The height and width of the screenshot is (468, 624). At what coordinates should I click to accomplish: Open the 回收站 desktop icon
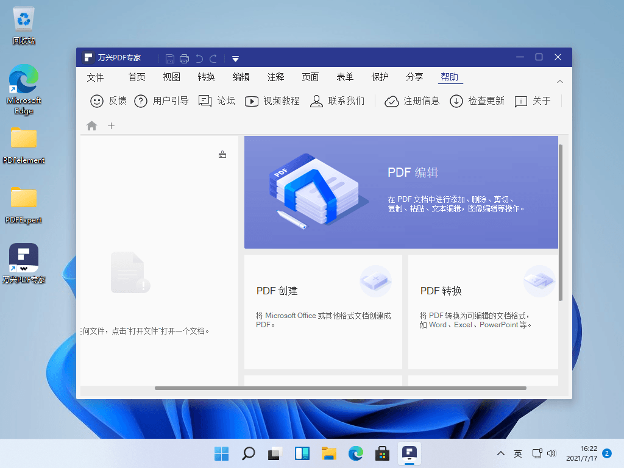click(24, 26)
